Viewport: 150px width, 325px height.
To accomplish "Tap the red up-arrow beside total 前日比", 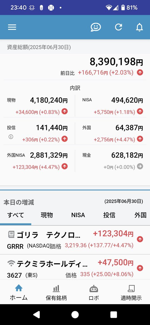I will 140,72.
